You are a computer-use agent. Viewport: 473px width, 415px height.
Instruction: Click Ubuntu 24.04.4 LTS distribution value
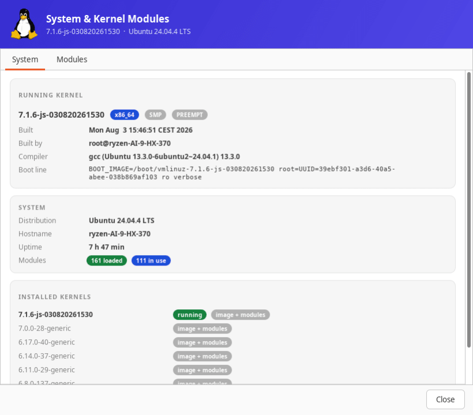[121, 220]
